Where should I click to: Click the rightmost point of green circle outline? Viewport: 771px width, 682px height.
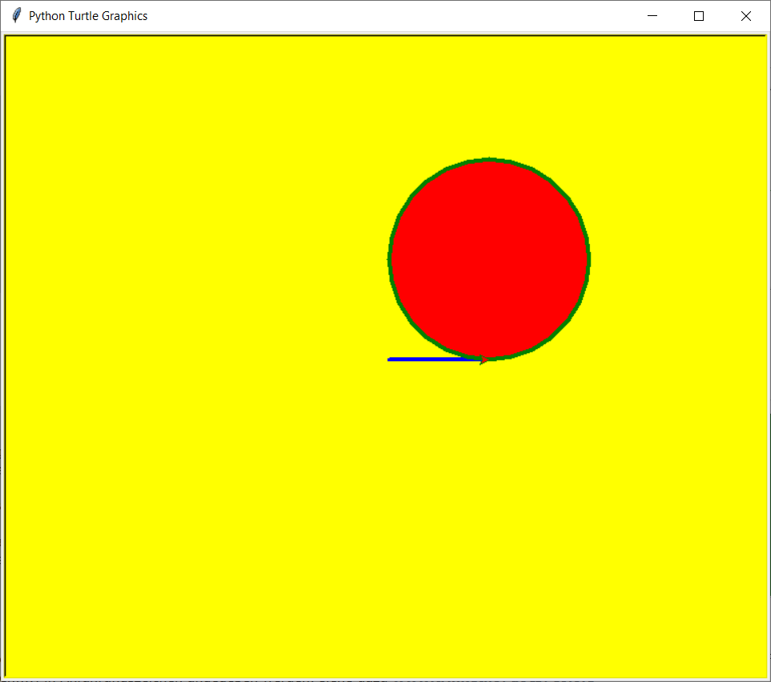(588, 258)
